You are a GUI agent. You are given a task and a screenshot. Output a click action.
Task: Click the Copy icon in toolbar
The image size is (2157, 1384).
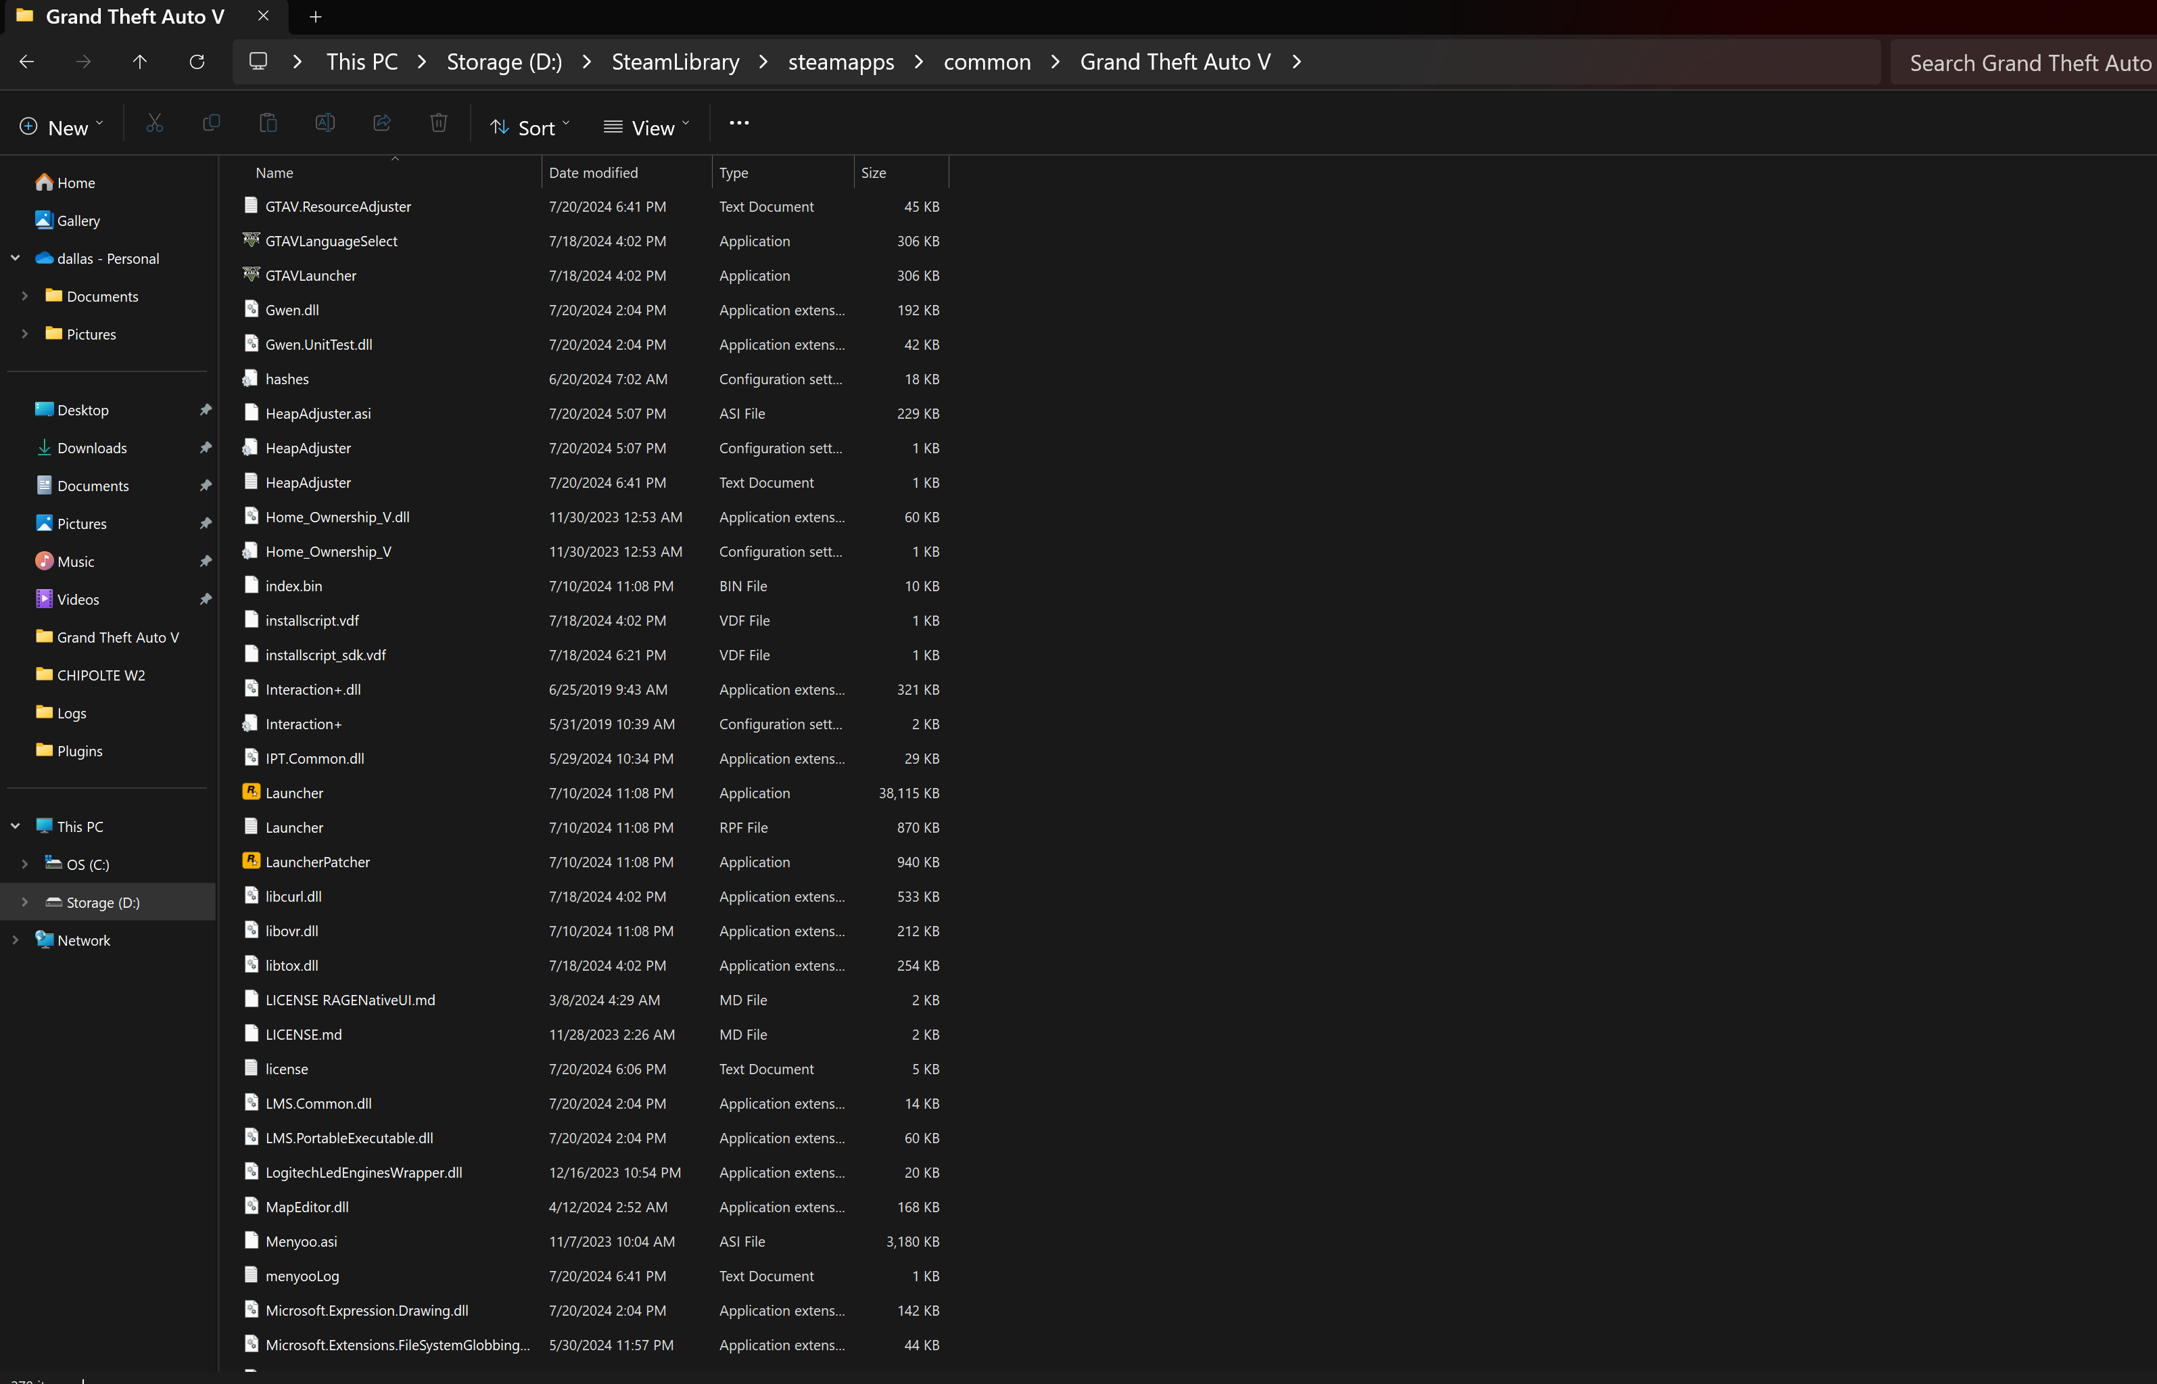pyautogui.click(x=211, y=123)
